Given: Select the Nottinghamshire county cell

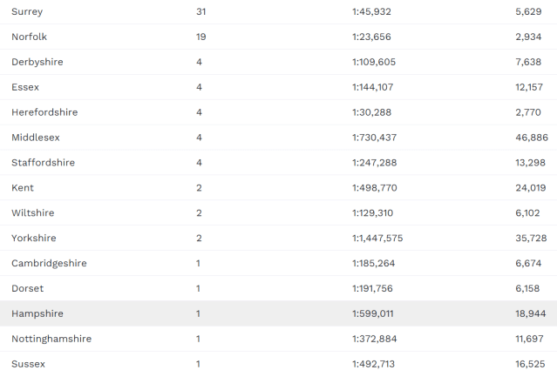Looking at the screenshot, I should click(51, 339).
